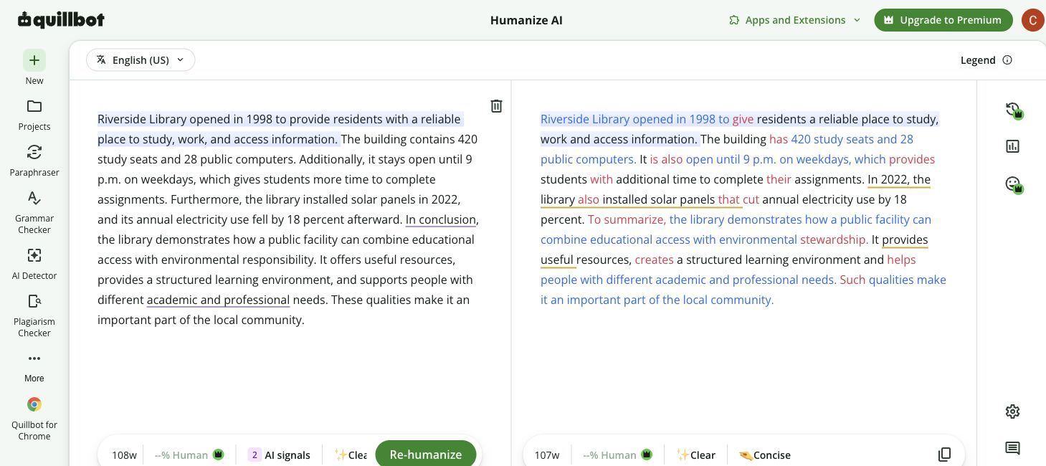Viewport: 1046px width, 466px height.
Task: Open the Plagiarism Checker tool
Action: [34, 315]
